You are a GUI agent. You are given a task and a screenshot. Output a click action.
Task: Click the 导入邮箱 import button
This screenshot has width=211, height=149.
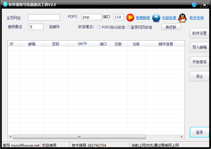[199, 47]
